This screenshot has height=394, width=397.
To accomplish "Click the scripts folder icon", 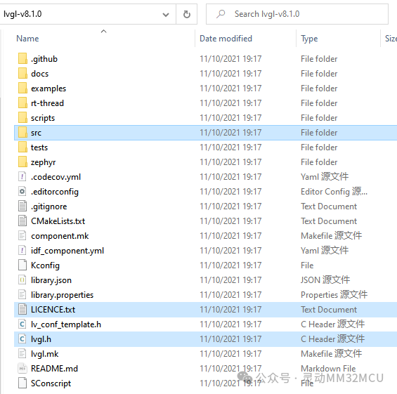I will pos(22,118).
